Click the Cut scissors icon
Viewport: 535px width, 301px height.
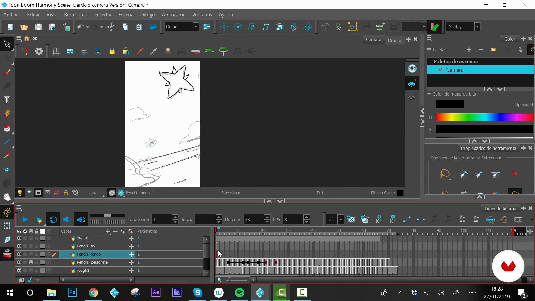111,27
